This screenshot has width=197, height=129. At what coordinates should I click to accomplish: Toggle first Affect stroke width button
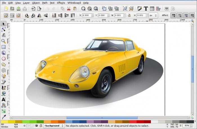point(173,15)
